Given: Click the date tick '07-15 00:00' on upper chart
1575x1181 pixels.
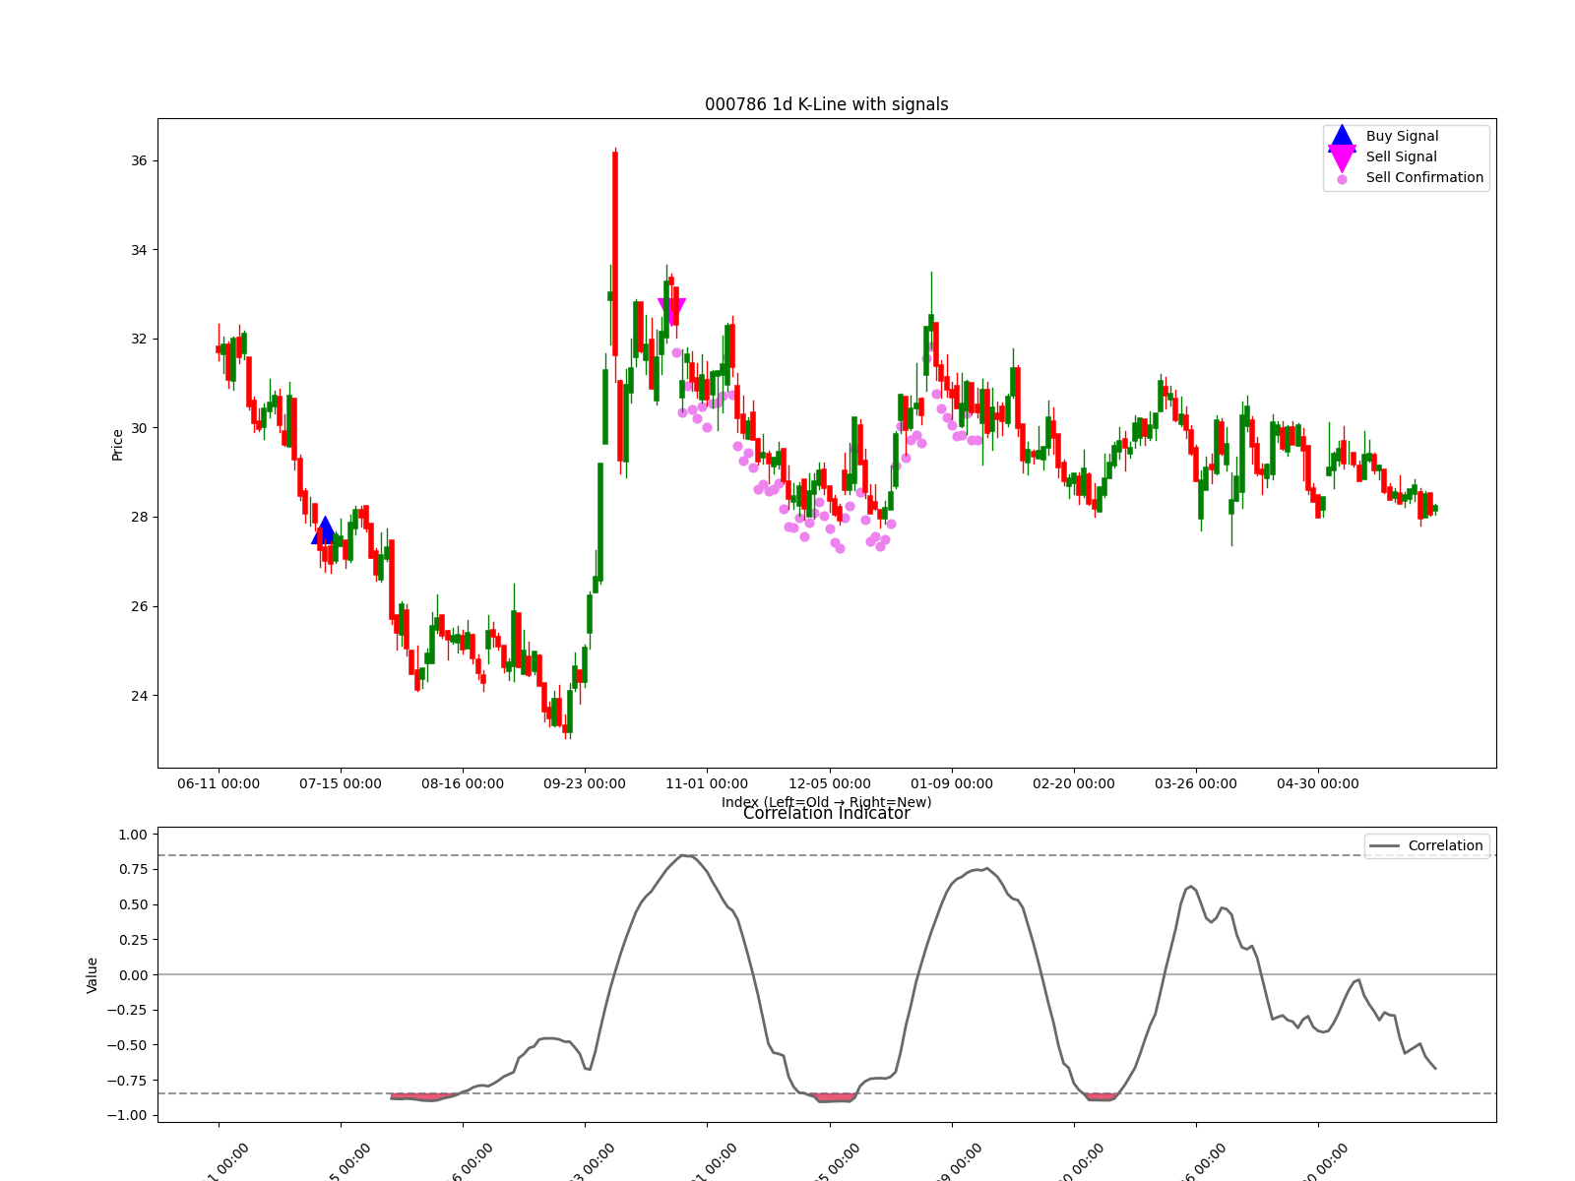Looking at the screenshot, I should click(x=341, y=783).
